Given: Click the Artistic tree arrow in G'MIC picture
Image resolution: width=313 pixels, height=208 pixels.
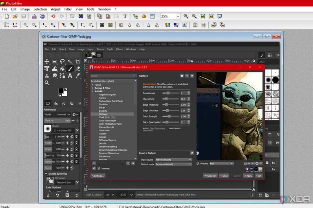Looking at the screenshot, I should click(x=93, y=91).
